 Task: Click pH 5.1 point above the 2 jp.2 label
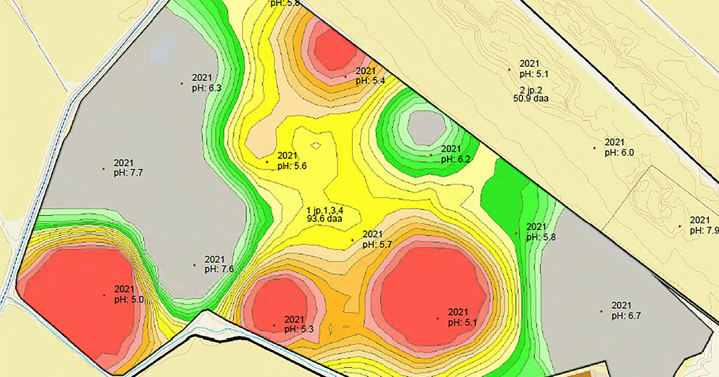point(509,69)
